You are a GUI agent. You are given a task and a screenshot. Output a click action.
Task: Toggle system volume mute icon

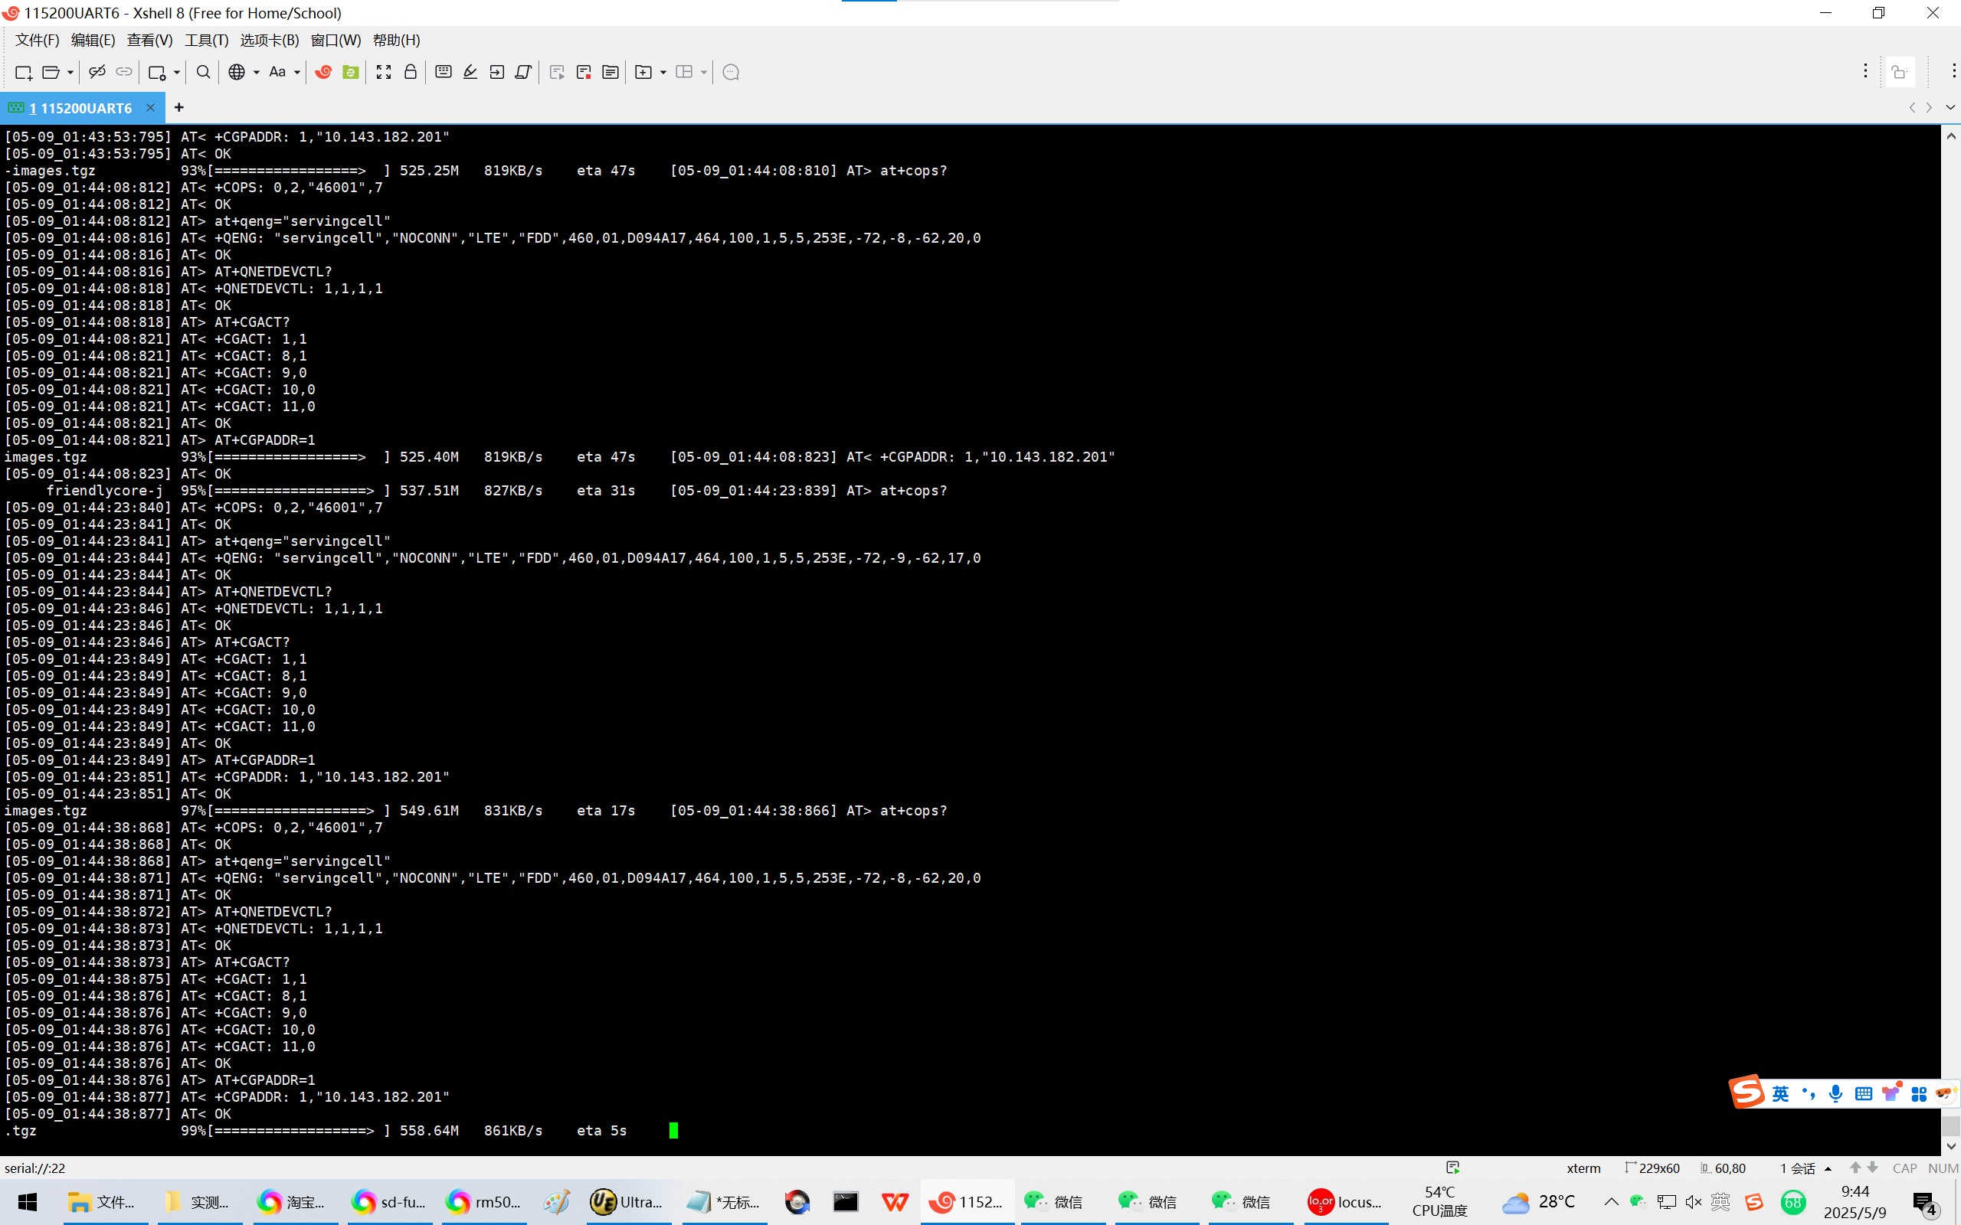(1694, 1202)
